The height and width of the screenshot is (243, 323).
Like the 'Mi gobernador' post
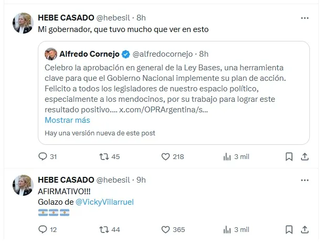pyautogui.click(x=166, y=156)
